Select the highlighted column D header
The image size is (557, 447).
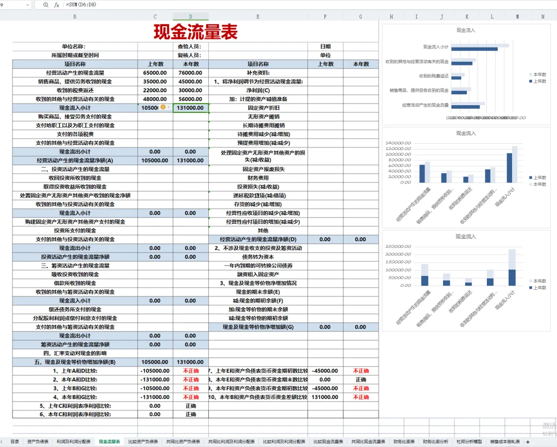click(191, 16)
